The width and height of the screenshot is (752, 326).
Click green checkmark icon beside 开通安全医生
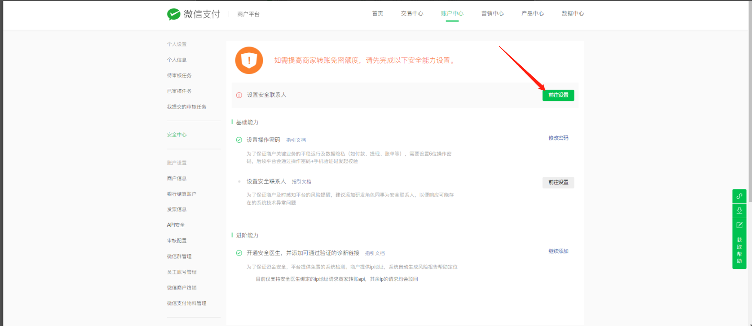coord(239,253)
